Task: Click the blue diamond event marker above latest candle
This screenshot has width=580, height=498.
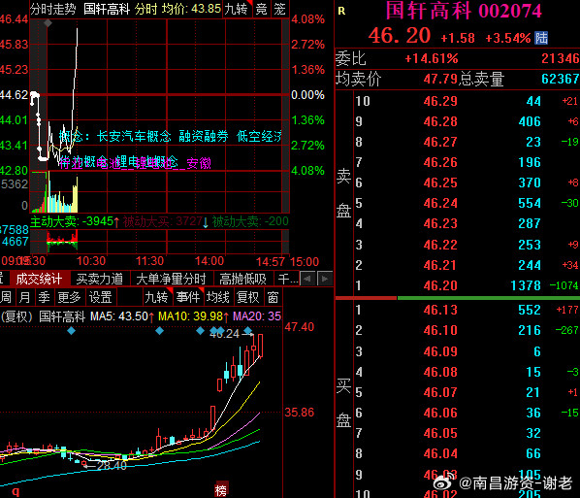Action: click(x=248, y=330)
